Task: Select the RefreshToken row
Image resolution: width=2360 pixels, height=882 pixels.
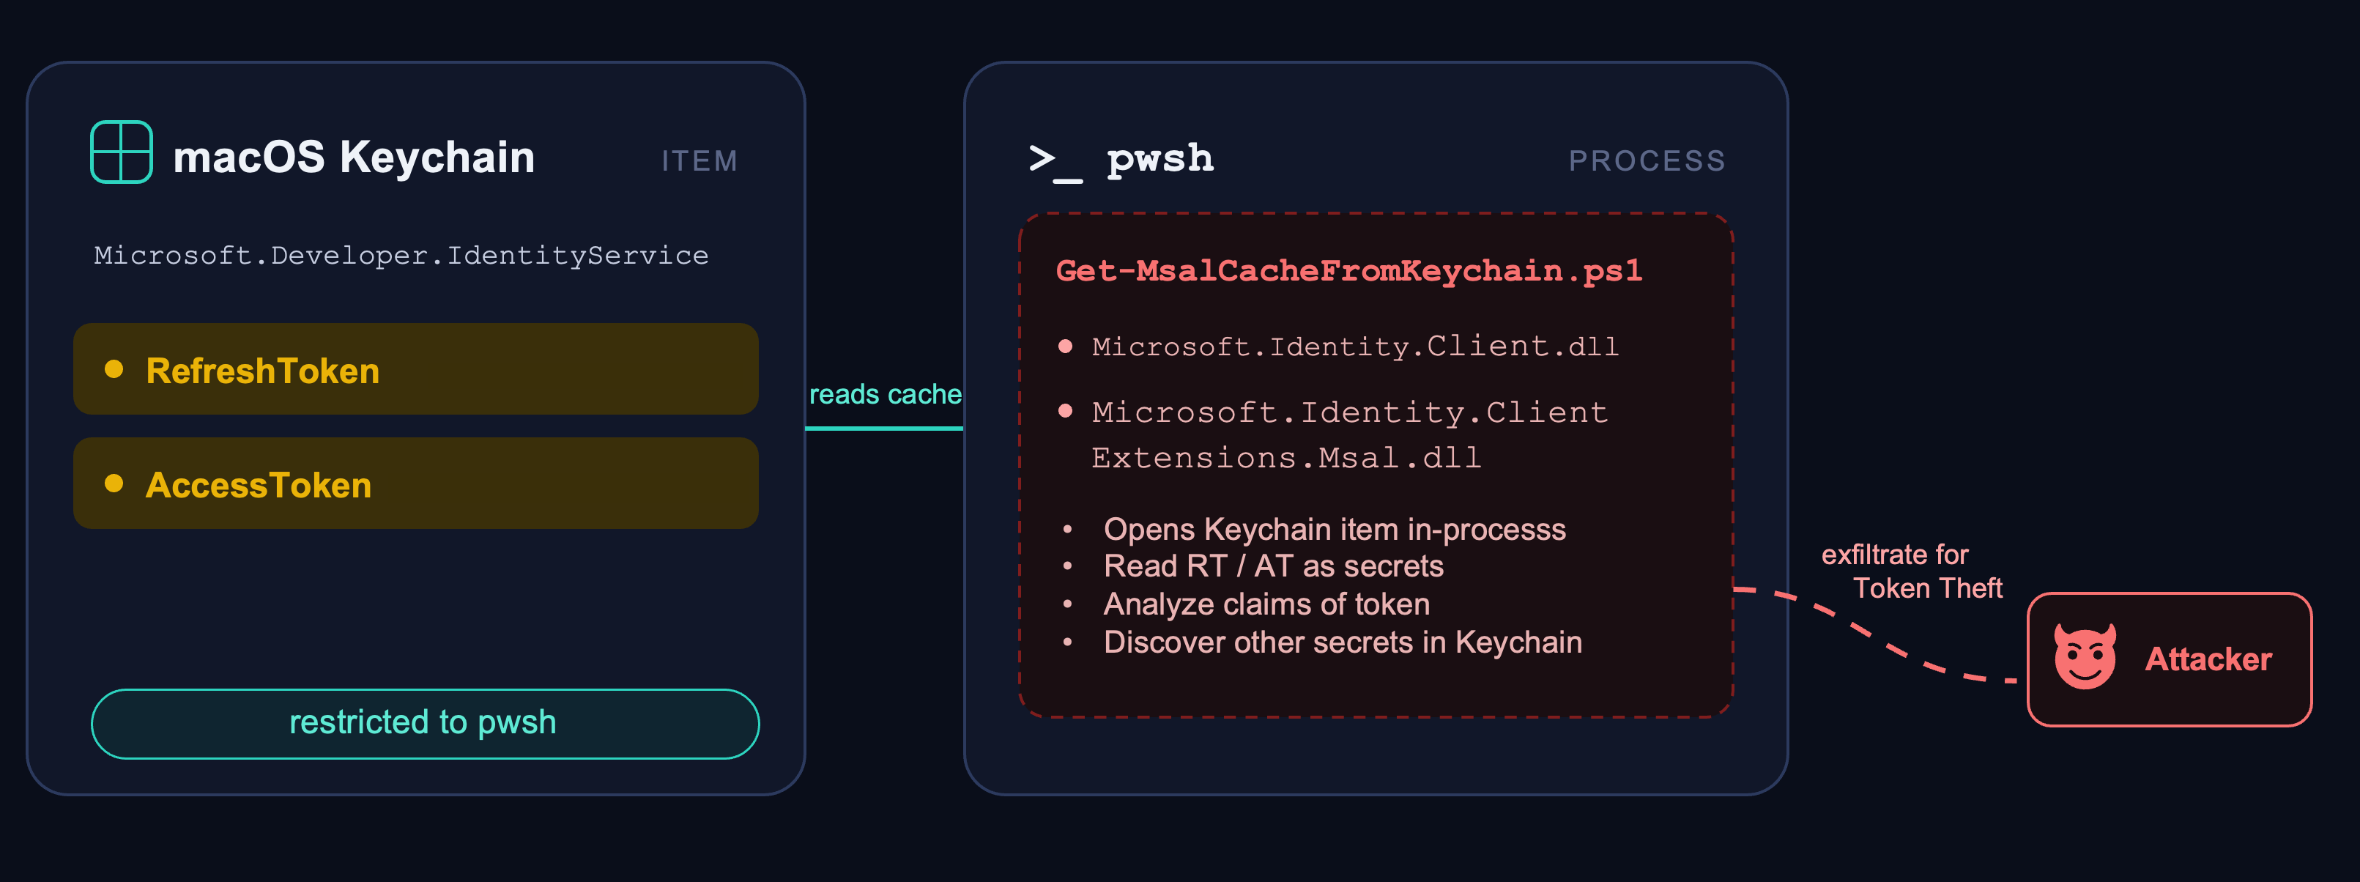Action: 416,369
